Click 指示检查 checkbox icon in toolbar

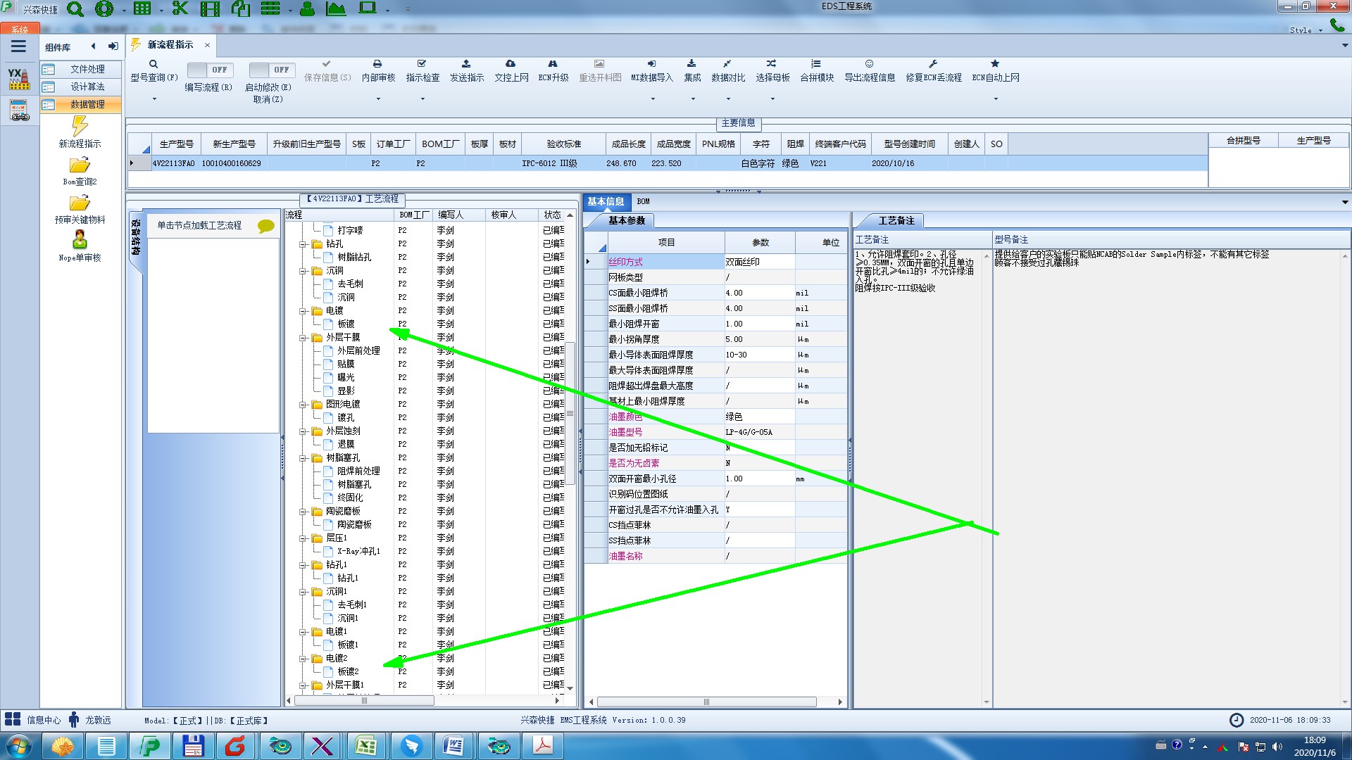(422, 64)
